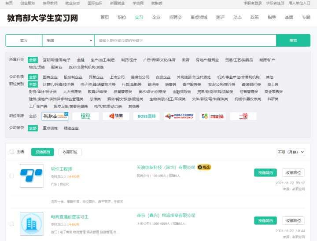Select 人力资源类 job category

point(72,91)
